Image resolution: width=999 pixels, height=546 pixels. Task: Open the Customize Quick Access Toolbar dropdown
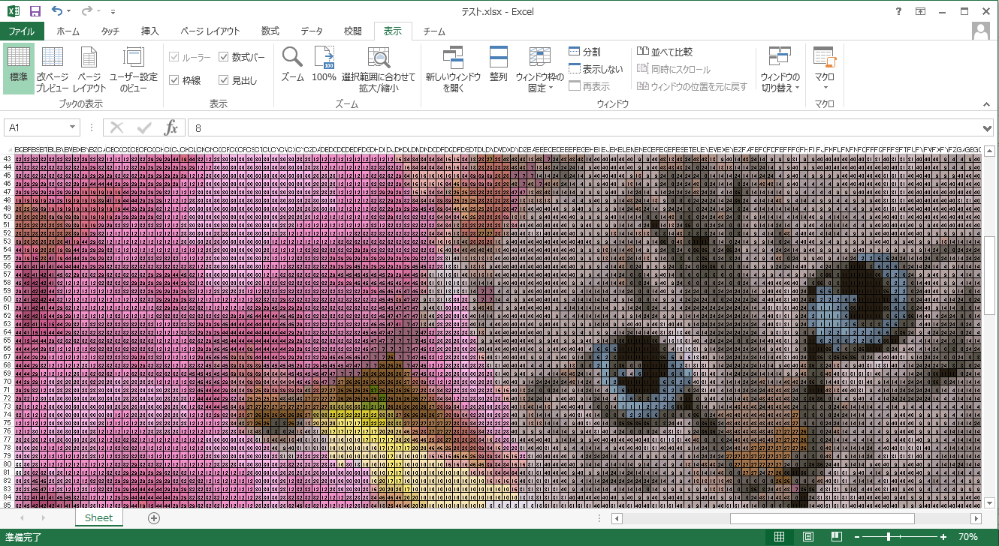[113, 12]
